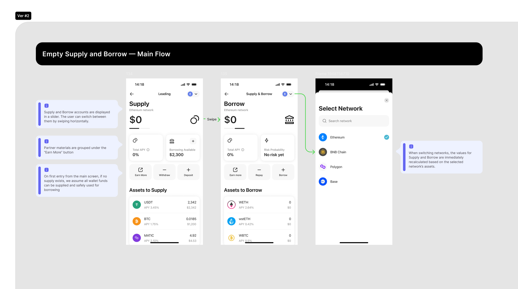The image size is (518, 289).
Task: Click the lightning Risk Probability icon
Action: point(267,140)
